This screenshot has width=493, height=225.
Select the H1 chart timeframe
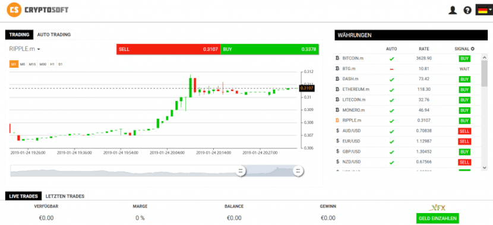(x=52, y=64)
